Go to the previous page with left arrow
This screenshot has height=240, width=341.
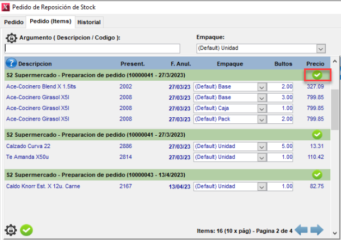point(301,230)
